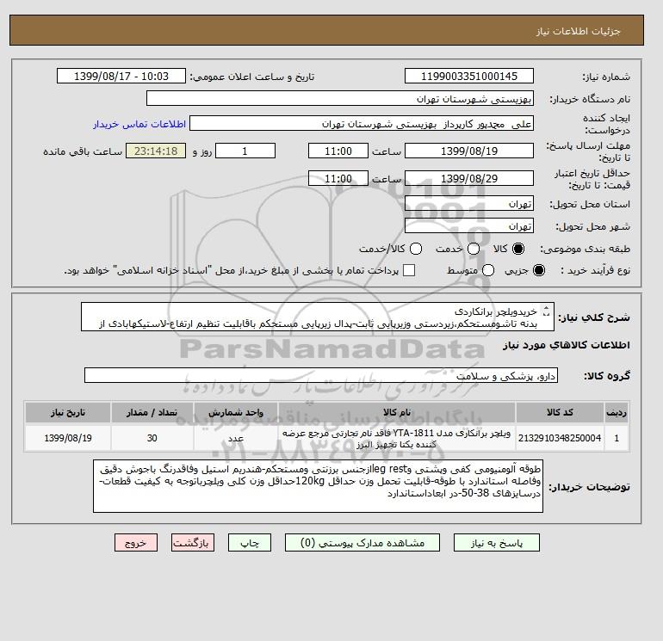Click the response deadline date 1399/08/19 field
Viewport: 663px width, 641px height.
469,151
